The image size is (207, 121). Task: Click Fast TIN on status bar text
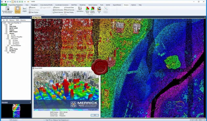tap(57, 120)
